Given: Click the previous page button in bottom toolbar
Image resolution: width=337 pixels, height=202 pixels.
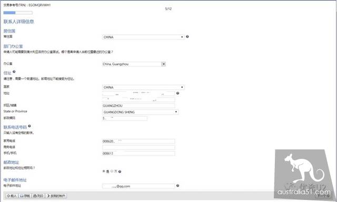Looking at the screenshot, I should (12, 196).
